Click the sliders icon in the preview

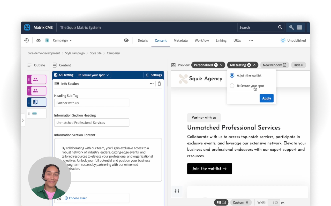[x=177, y=191]
